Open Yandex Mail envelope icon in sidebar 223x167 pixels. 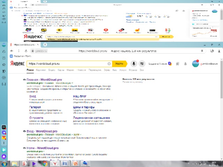(4, 138)
